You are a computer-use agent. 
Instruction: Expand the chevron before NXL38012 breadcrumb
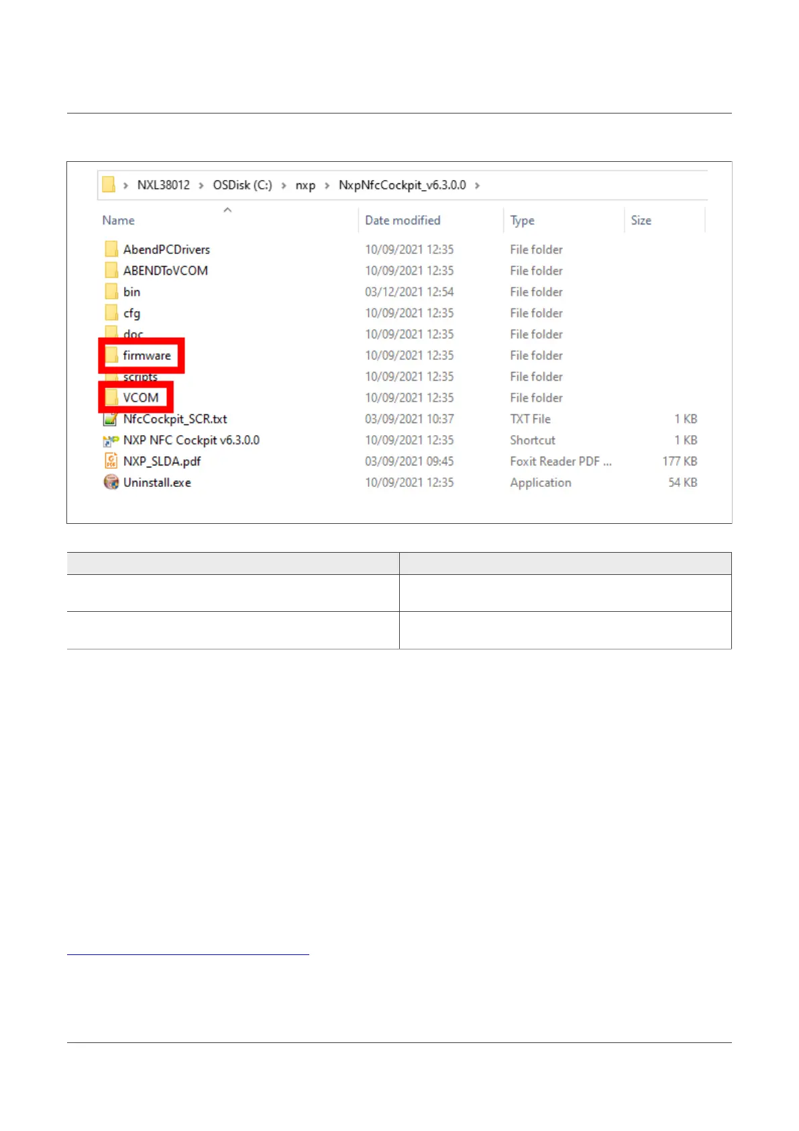[x=125, y=185]
